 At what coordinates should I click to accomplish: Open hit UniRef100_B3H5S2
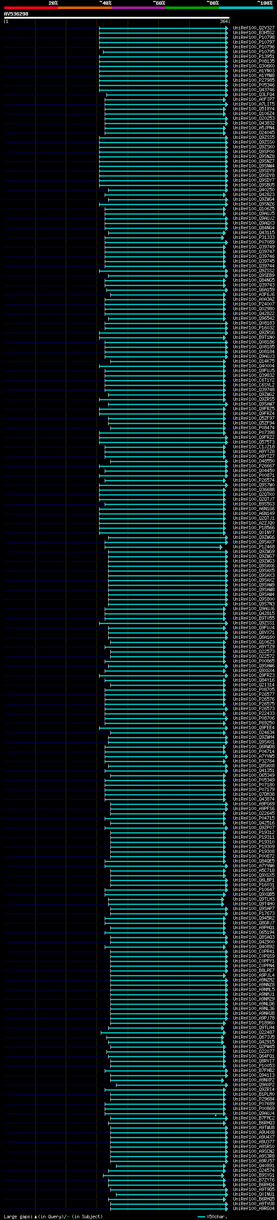pos(254,33)
